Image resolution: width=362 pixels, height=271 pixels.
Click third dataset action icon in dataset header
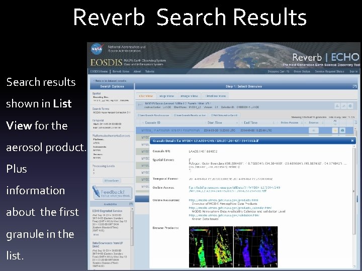(350, 106)
